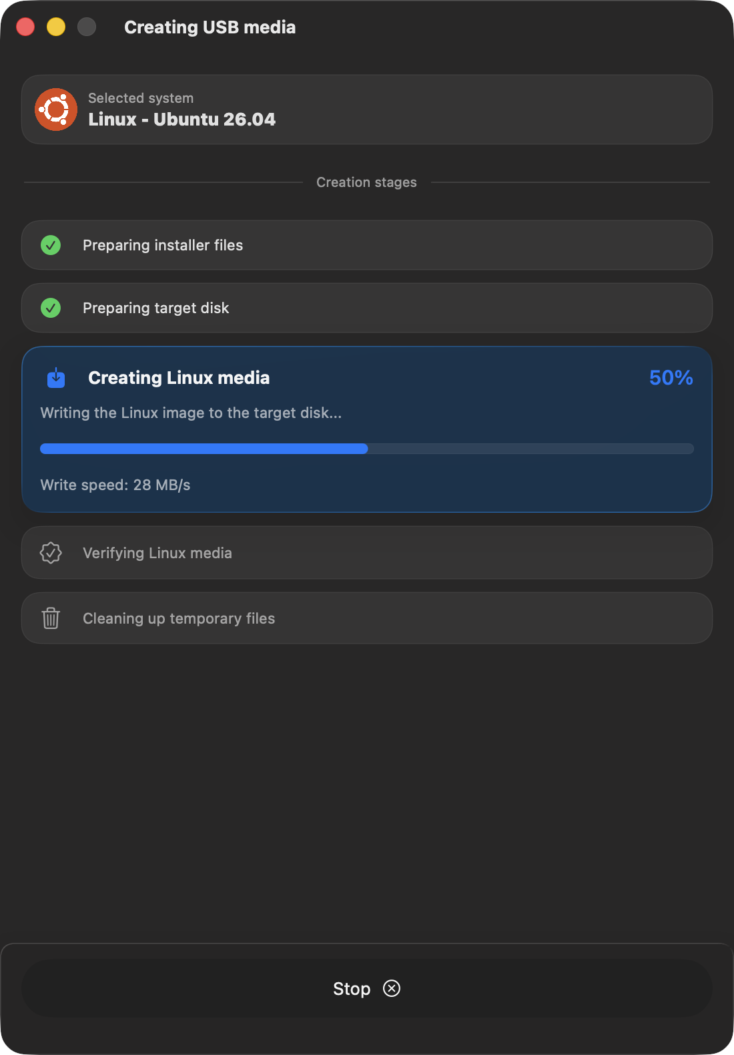
Task: Click the Creation stages divider label
Action: click(x=366, y=182)
